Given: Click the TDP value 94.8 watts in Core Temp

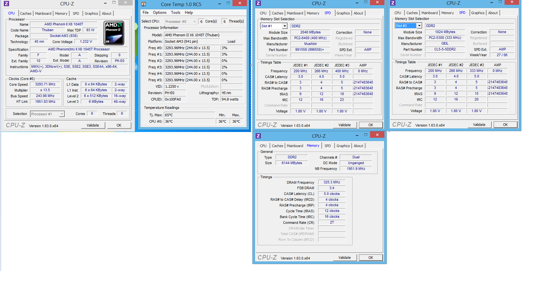Looking at the screenshot, I should tap(232, 99).
